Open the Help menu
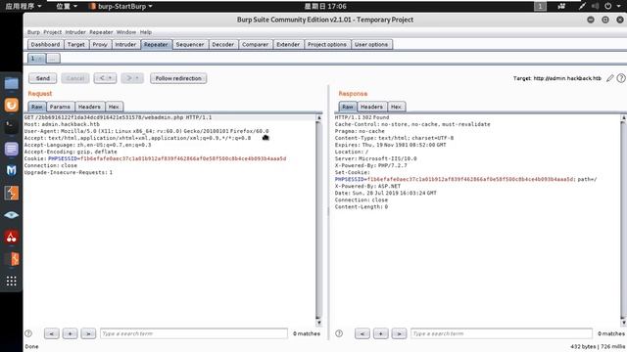The width and height of the screenshot is (627, 352). (146, 32)
